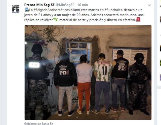Click the tweet text about marihuana seizure
Image resolution: width=161 pixels, height=125 pixels.
pos(84,15)
